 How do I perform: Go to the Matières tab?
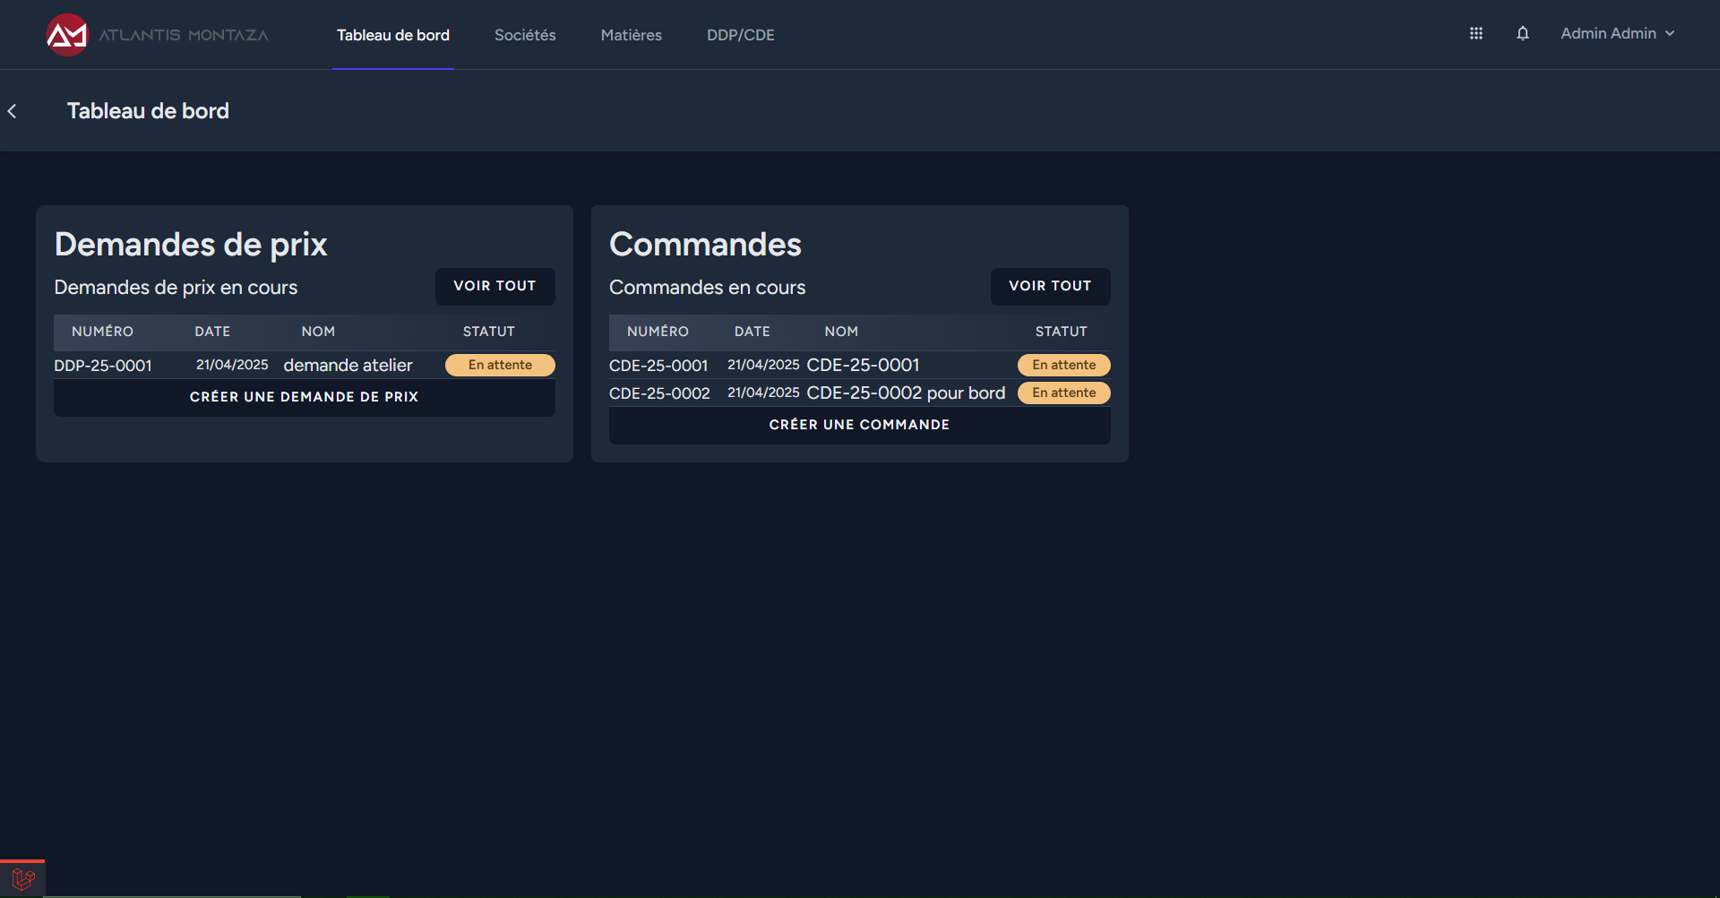tap(631, 35)
